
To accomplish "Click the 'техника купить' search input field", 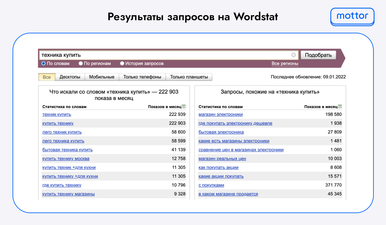I will (x=169, y=55).
